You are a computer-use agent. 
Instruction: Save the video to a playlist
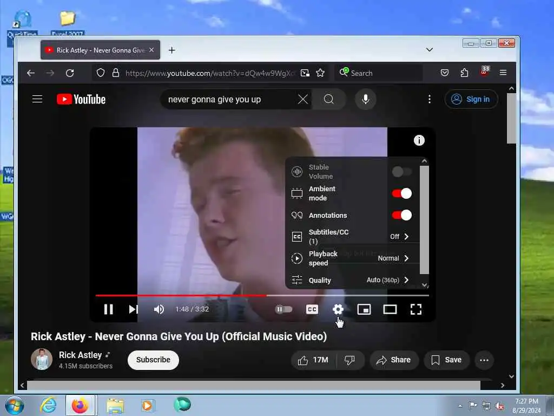pos(446,360)
